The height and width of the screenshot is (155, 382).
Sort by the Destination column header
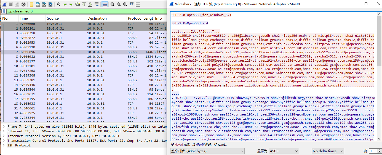point(106,18)
